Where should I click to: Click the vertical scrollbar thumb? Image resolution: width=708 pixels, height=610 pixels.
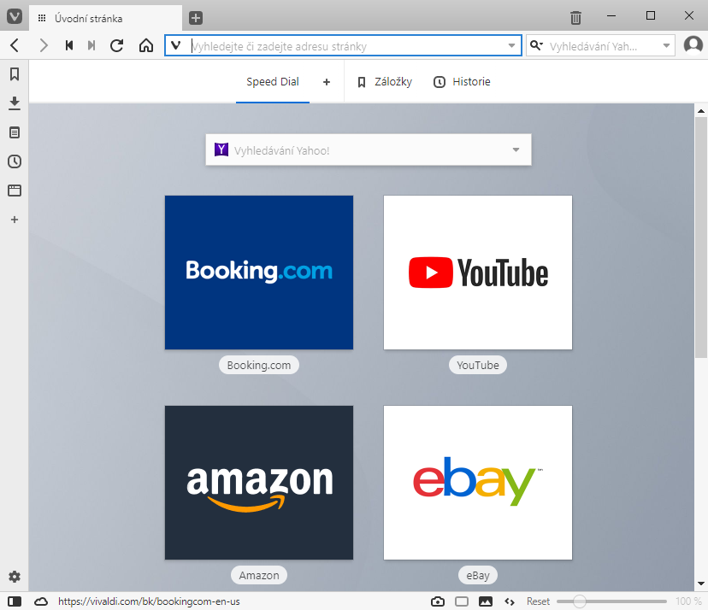click(701, 238)
